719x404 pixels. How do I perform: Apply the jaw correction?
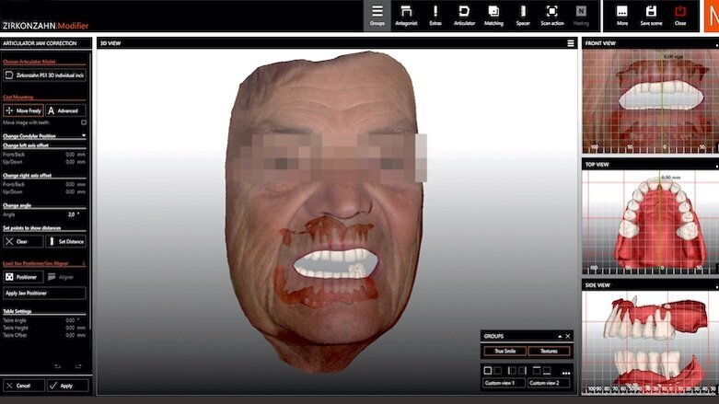(67, 386)
